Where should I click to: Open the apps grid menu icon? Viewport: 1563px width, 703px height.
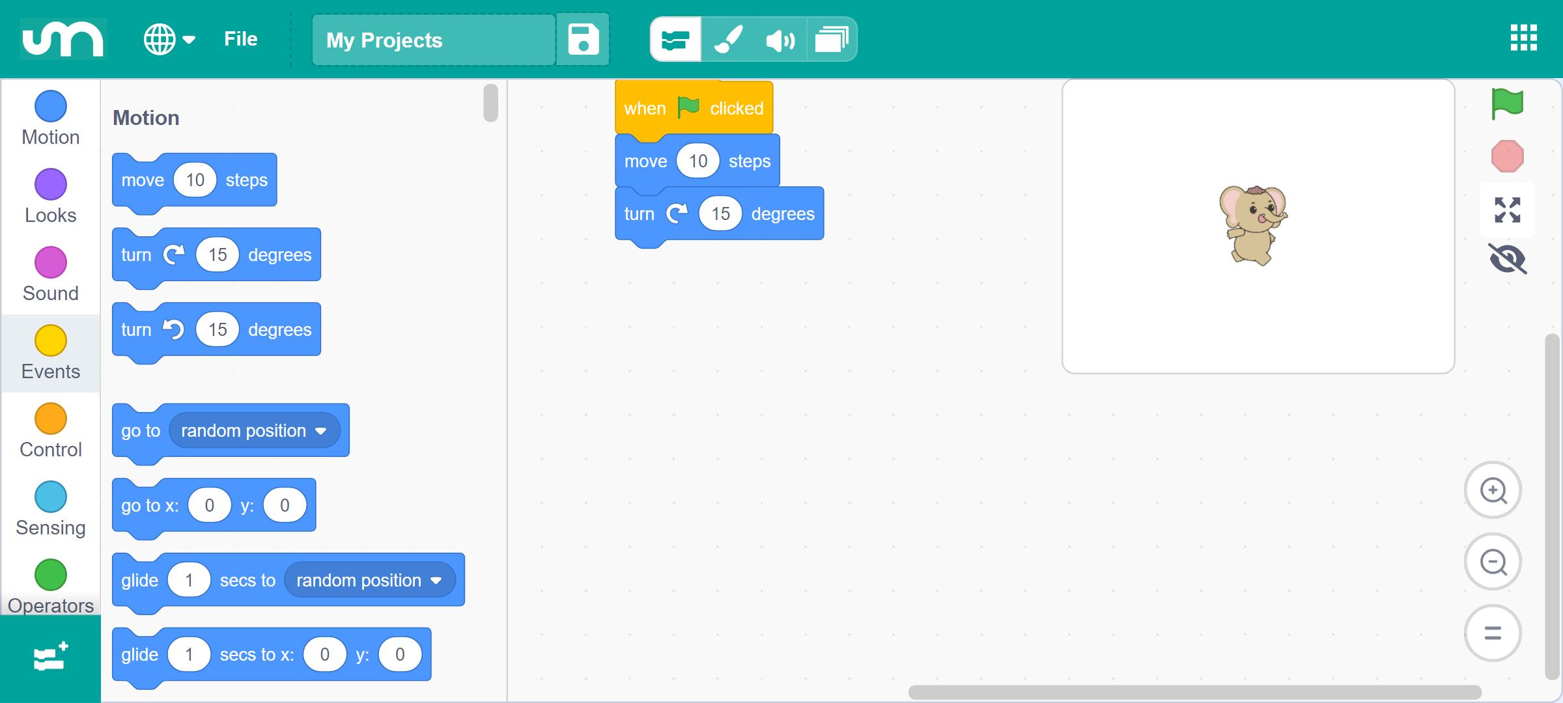click(x=1524, y=38)
